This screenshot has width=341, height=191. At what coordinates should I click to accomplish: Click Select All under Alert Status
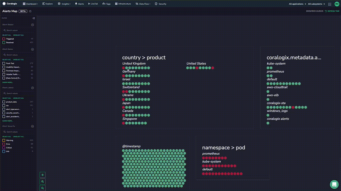tap(7, 35)
